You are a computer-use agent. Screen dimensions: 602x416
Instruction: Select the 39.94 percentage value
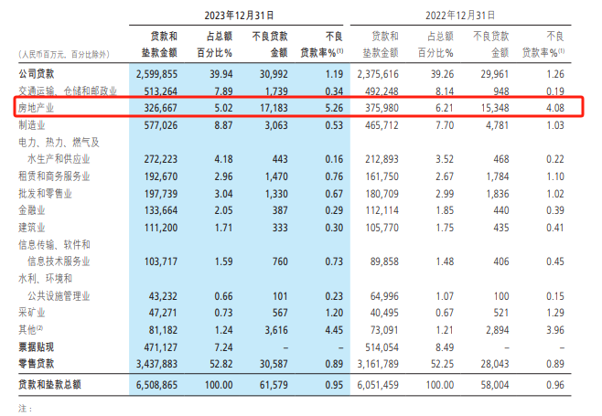221,74
